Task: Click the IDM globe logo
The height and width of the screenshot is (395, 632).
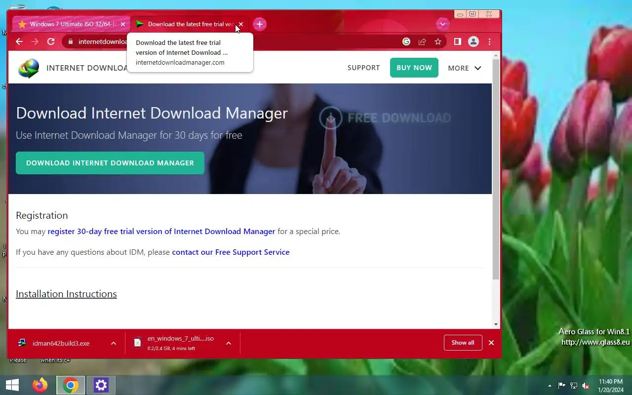Action: pyautogui.click(x=29, y=68)
